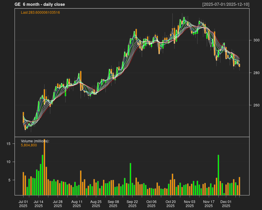This screenshot has width=262, height=210.
Task: Click the 5,804,800 volume value text
Action: click(29, 145)
